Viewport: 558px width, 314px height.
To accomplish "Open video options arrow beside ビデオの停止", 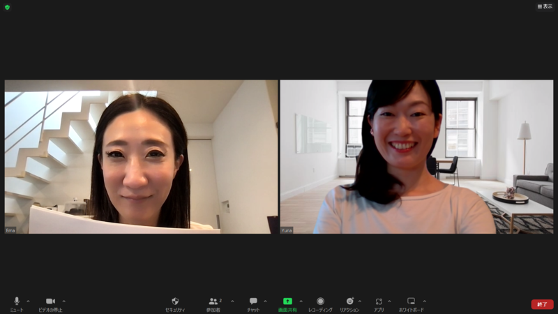I will pos(64,301).
